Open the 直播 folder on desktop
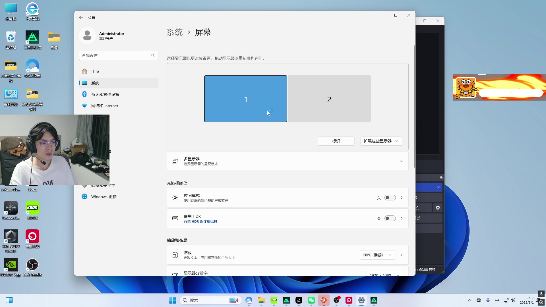Screen dimensions: 546x307 [54, 40]
